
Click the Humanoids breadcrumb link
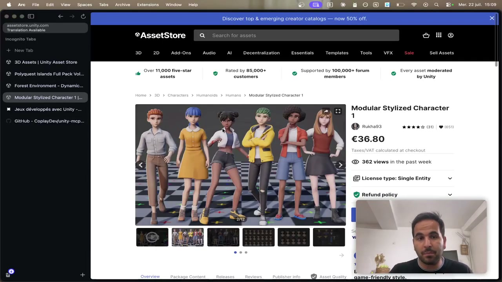[x=207, y=95]
